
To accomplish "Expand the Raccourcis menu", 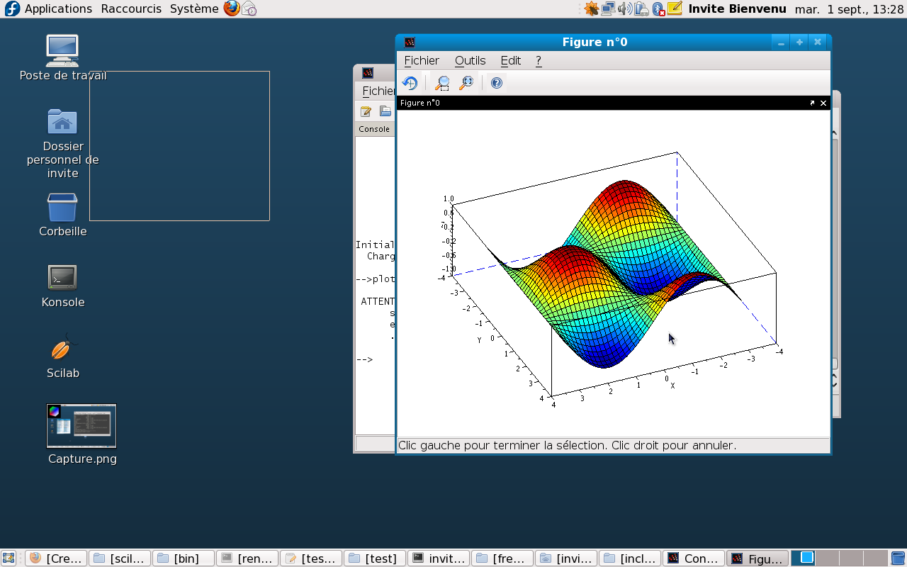I will [131, 9].
